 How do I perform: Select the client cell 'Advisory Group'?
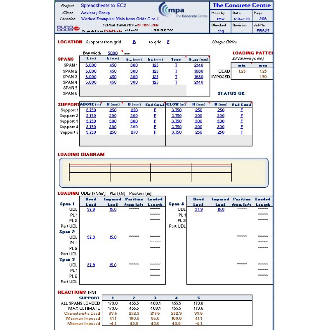[x=95, y=13]
